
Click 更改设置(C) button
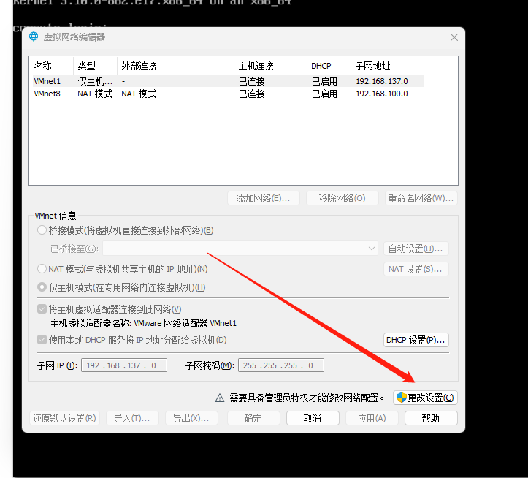click(425, 398)
